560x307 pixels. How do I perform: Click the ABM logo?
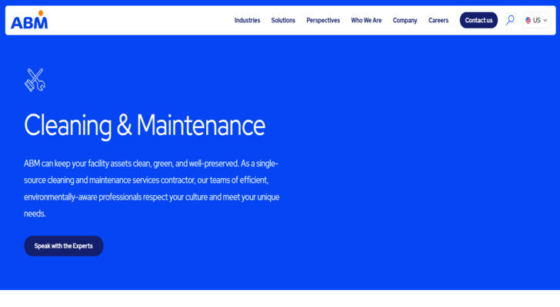29,20
